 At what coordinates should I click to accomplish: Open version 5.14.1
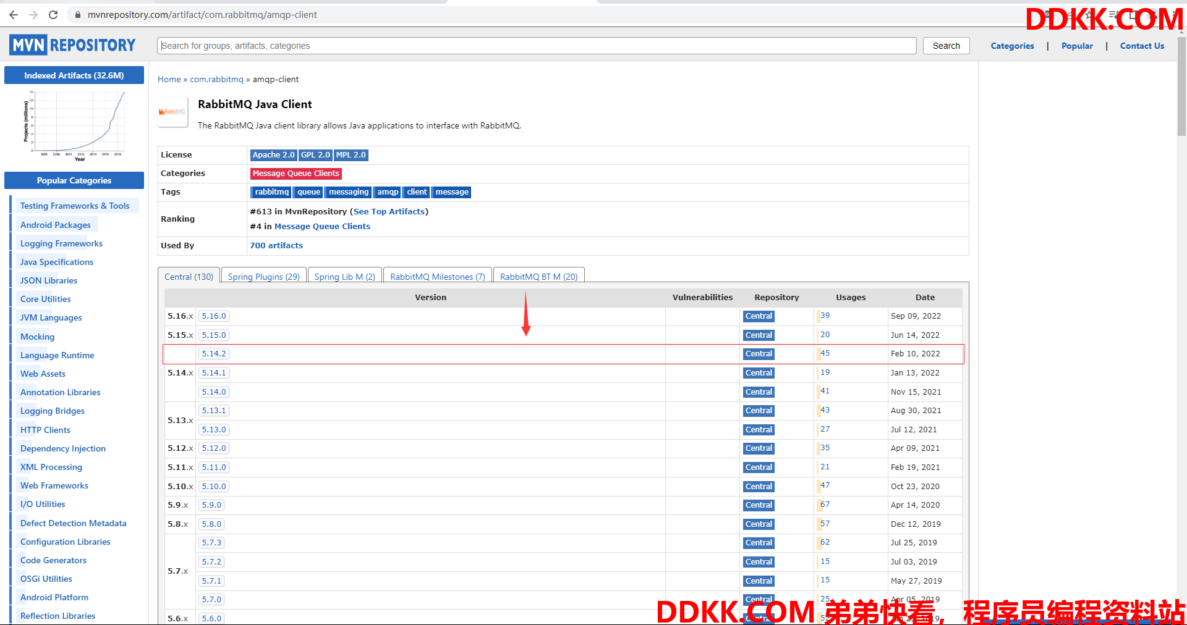[x=214, y=373]
